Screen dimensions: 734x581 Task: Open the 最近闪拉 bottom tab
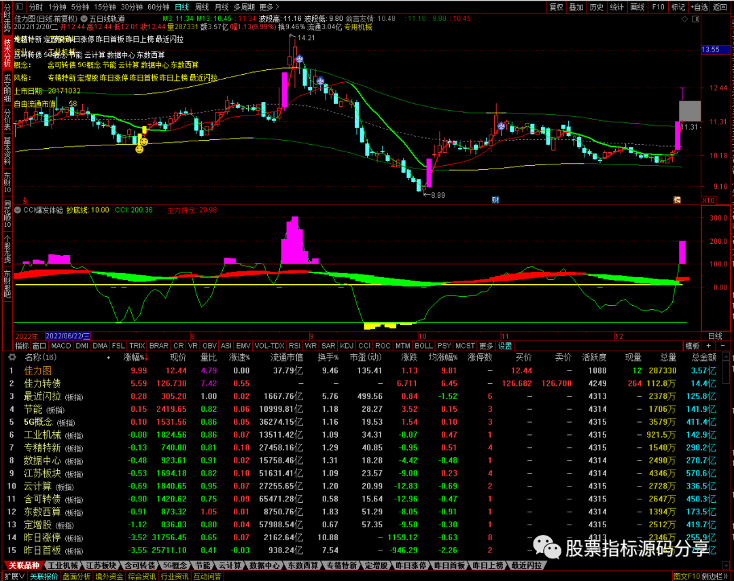coord(526,565)
